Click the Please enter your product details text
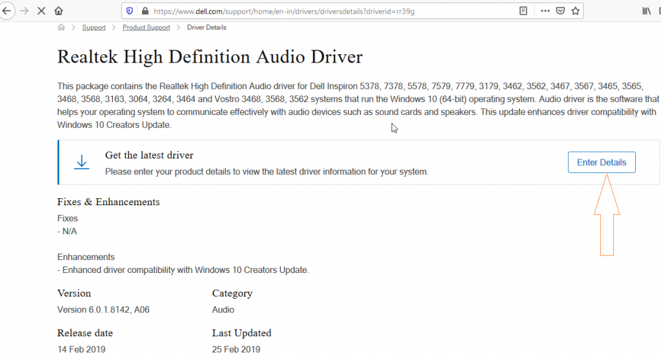This screenshot has width=661, height=353. [x=267, y=172]
